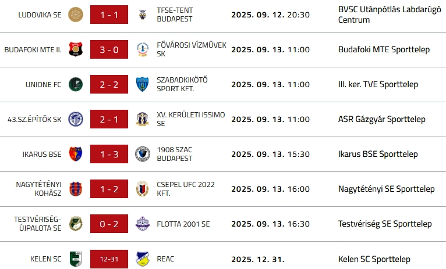Click the Csepel UFC 2022 Kft. crest
Viewport: 446px width, 269px height.
click(142, 189)
